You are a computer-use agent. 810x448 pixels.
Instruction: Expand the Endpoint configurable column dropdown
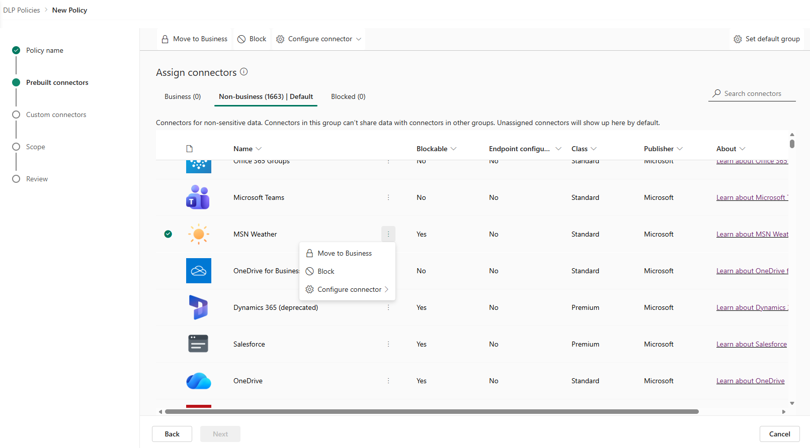[558, 149]
